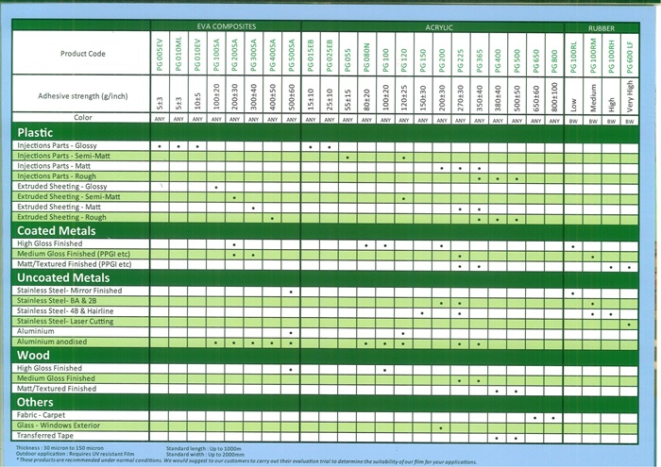Click the Plastic section header
The height and width of the screenshot is (467, 661).
coord(34,133)
